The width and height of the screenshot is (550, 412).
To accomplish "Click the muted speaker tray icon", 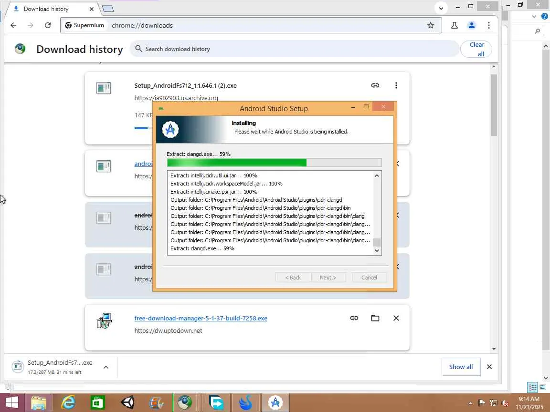I will tap(505, 403).
